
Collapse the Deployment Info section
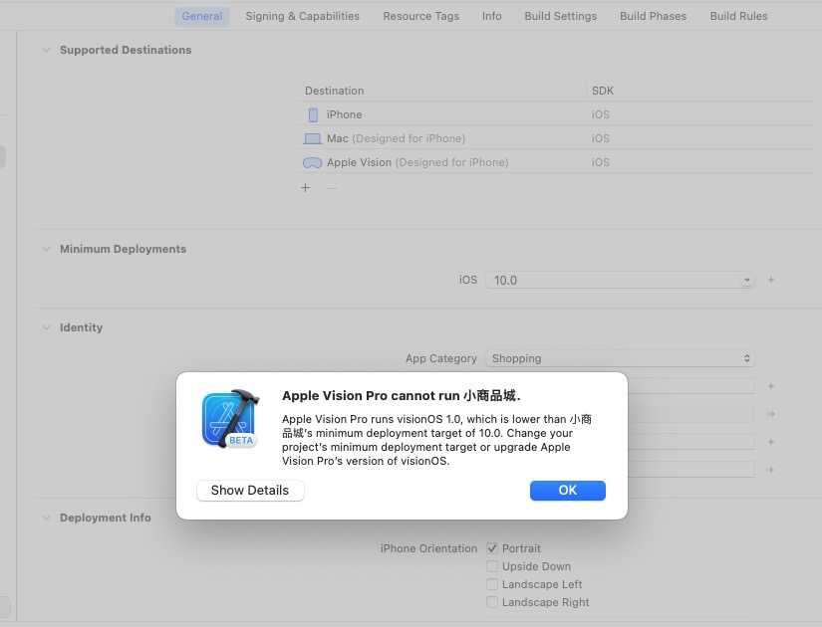click(x=47, y=519)
